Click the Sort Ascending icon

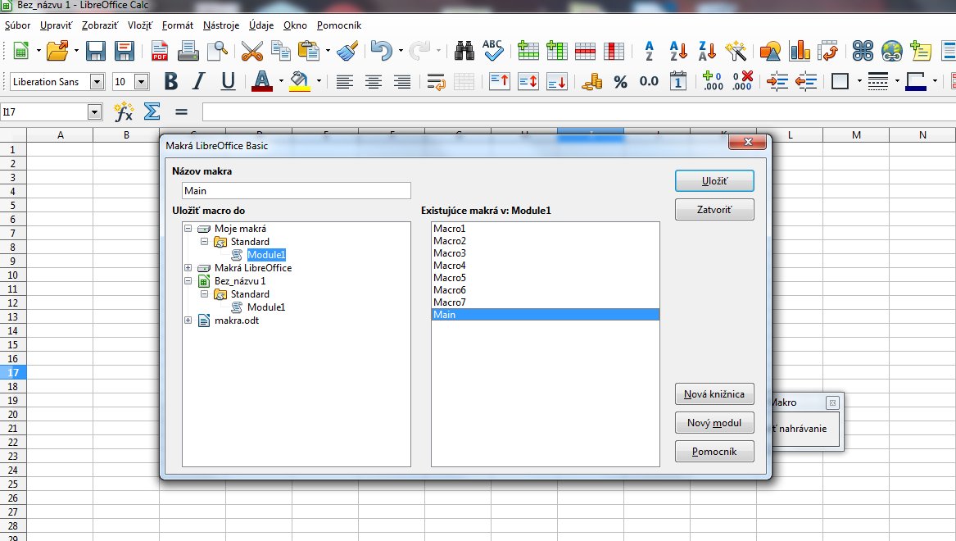[678, 51]
